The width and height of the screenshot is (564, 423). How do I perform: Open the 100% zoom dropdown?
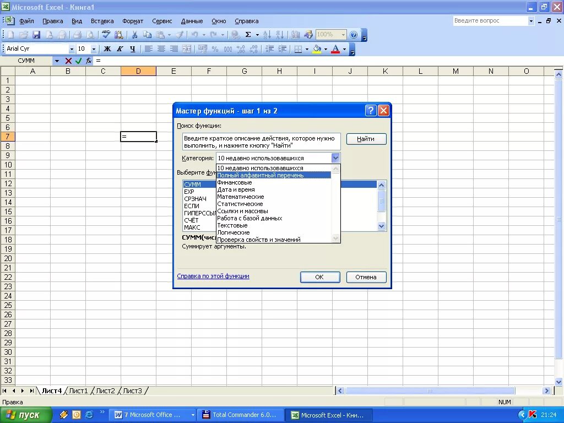[343, 35]
